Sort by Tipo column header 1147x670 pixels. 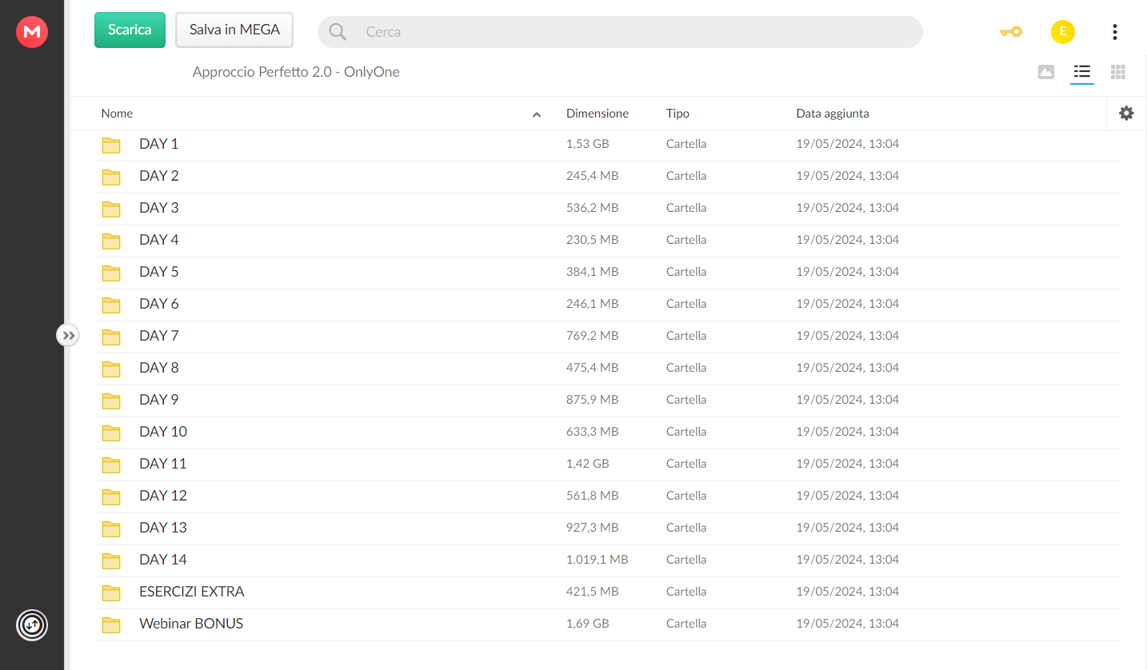677,114
